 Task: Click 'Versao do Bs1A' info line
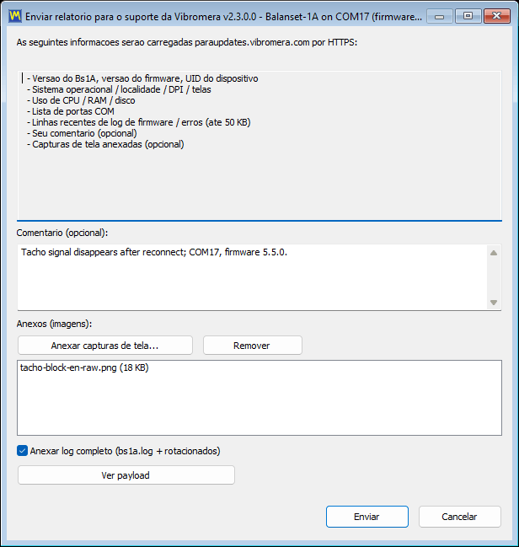pyautogui.click(x=142, y=78)
